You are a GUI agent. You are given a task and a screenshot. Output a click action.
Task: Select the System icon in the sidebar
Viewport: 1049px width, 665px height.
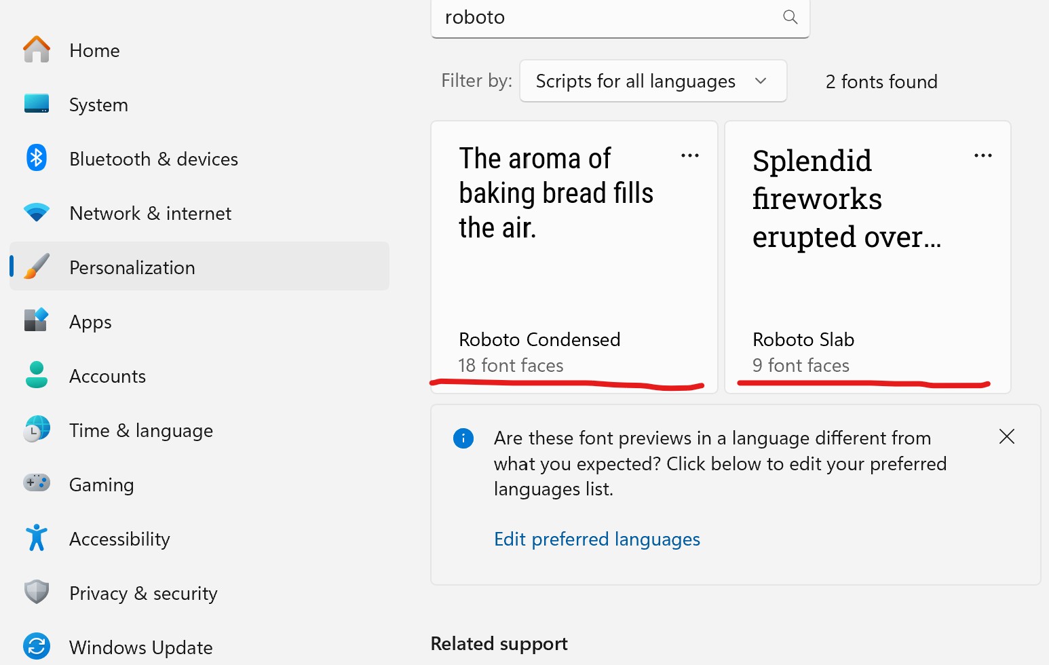[x=37, y=104]
